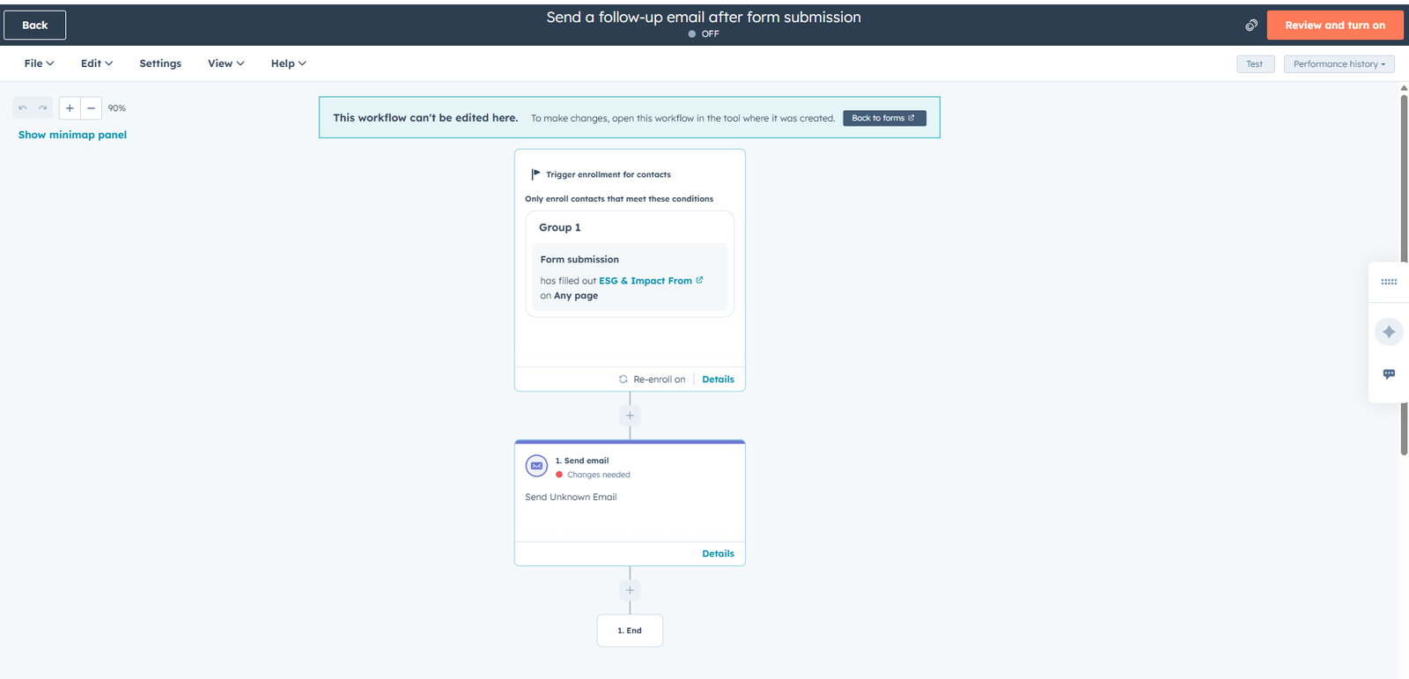
Task: Zoom out with the minus button
Action: pyautogui.click(x=91, y=107)
